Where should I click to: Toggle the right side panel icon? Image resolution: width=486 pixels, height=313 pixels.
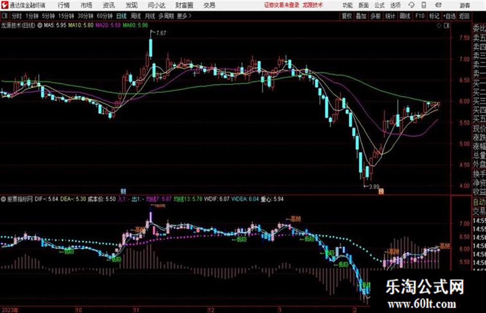(x=446, y=26)
